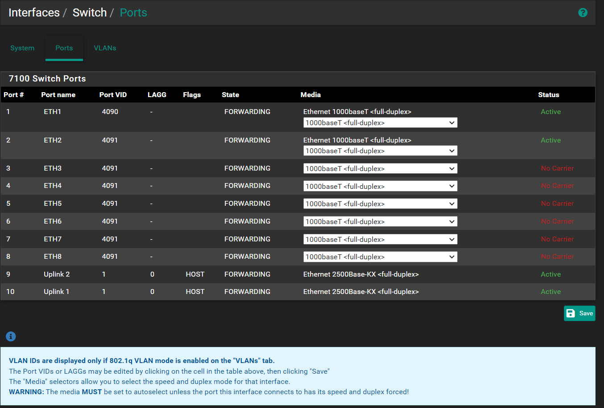Image resolution: width=604 pixels, height=408 pixels.
Task: Click the blue info icon
Action: 11,336
